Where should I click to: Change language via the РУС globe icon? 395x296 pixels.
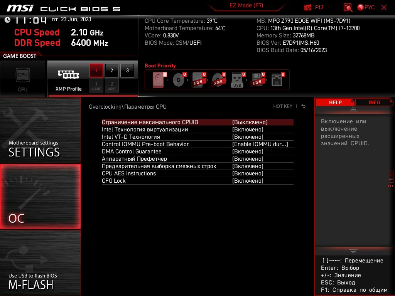366,7
